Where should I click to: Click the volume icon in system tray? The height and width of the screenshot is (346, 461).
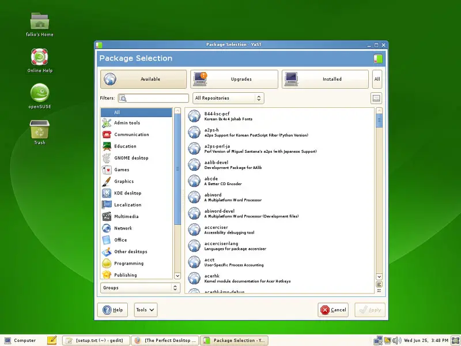(x=396, y=340)
